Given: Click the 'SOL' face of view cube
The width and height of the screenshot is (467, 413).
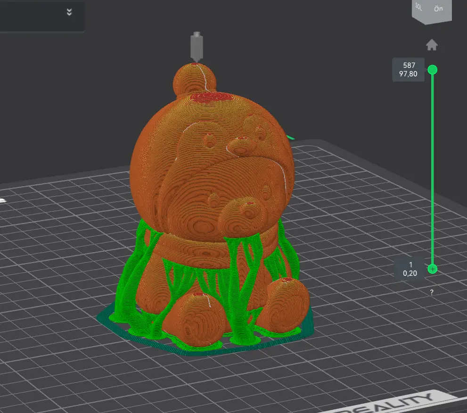Looking at the screenshot, I should coord(419,8).
